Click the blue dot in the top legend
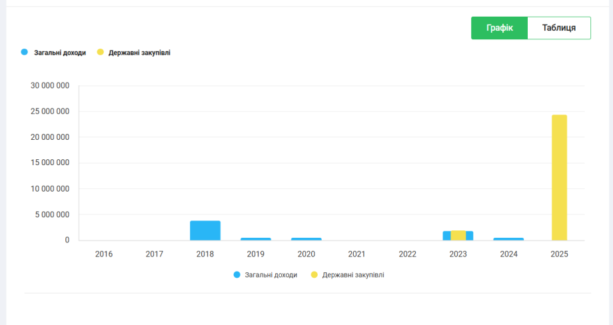 (x=25, y=52)
